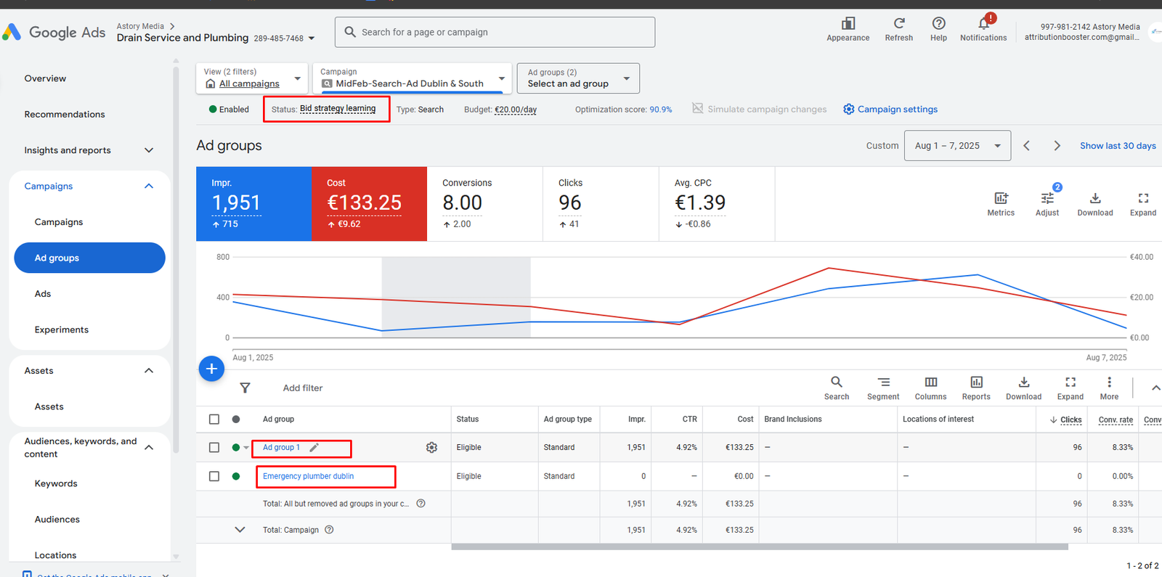Open the Campaign selector dropdown
1162x577 pixels.
tap(413, 78)
